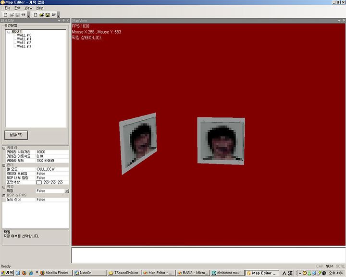Collapse the 픽킹 property category
This screenshot has height=277, width=346.
point(4,187)
